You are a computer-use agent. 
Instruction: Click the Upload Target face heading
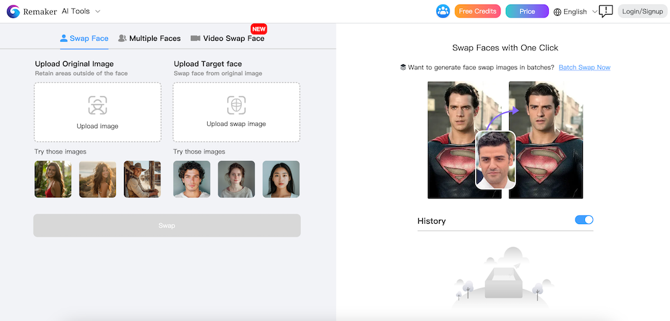tap(208, 64)
